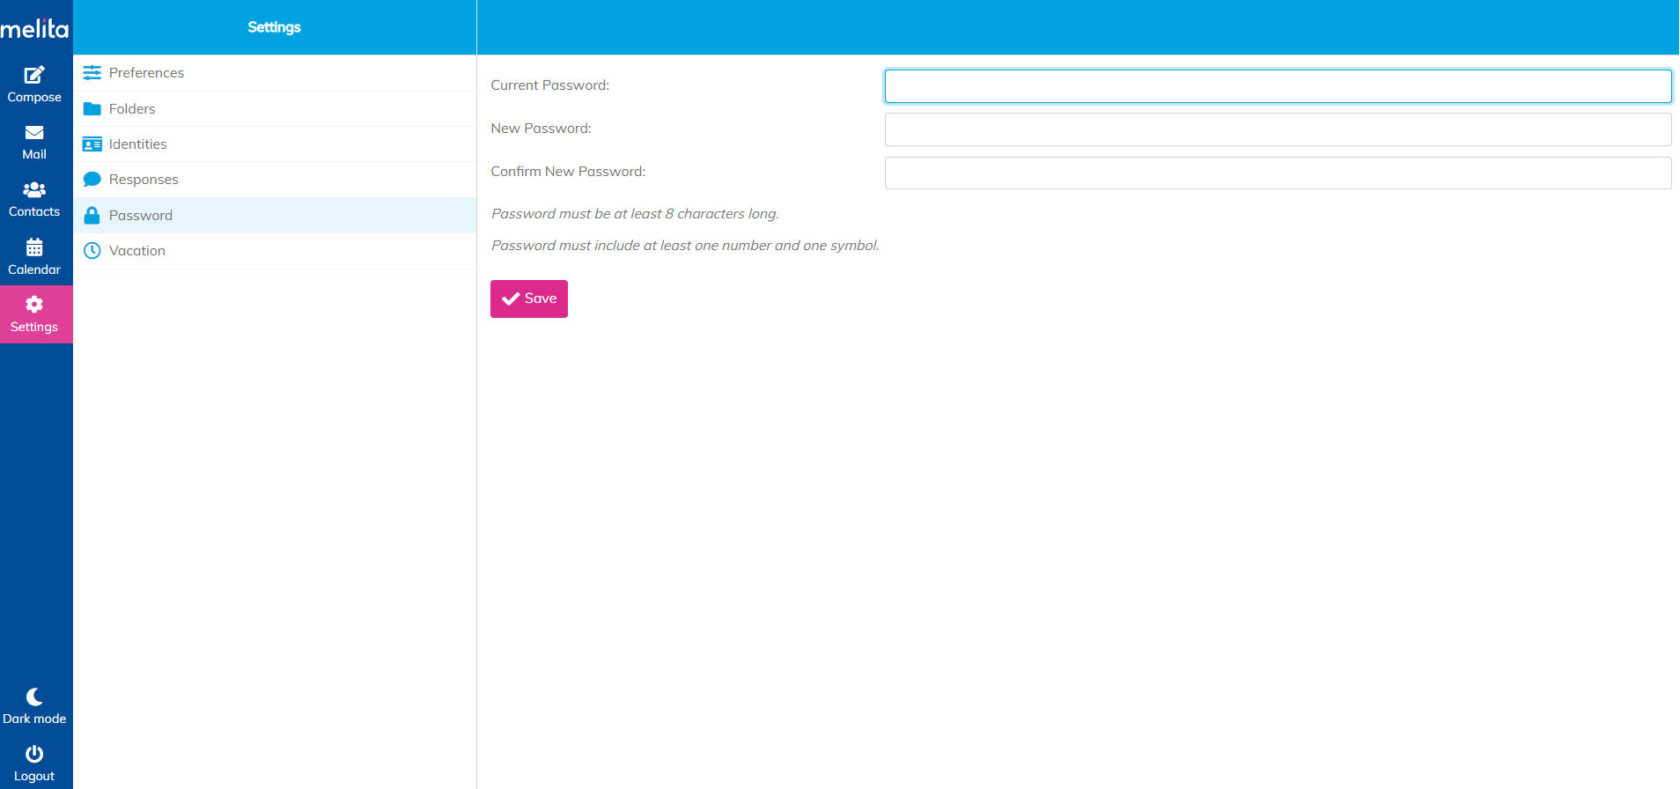Select Identities in settings list

137,144
